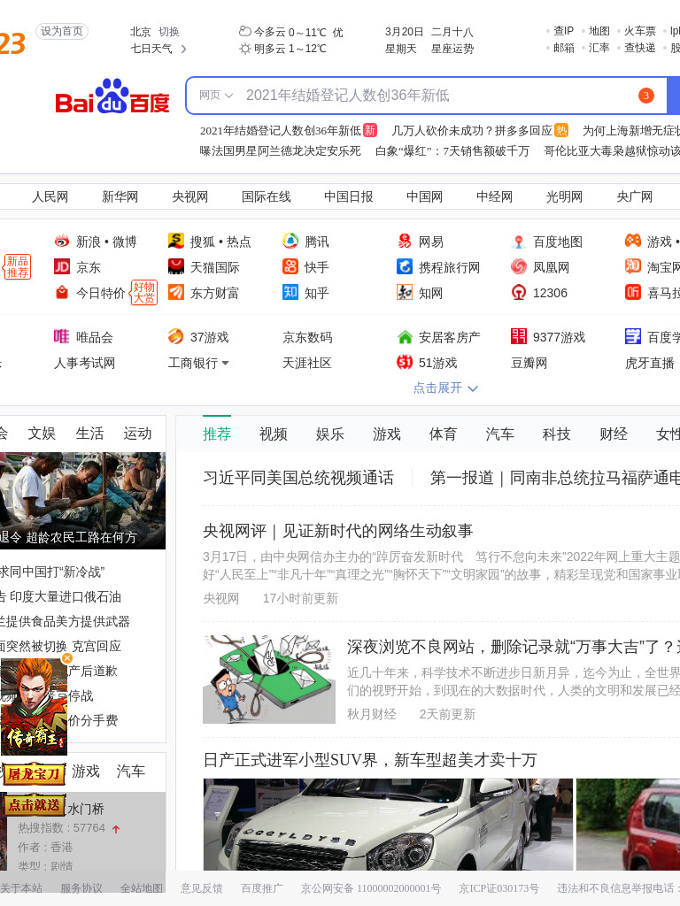This screenshot has height=906, width=680.
Task: Click the Kuaishou icon
Action: click(290, 266)
